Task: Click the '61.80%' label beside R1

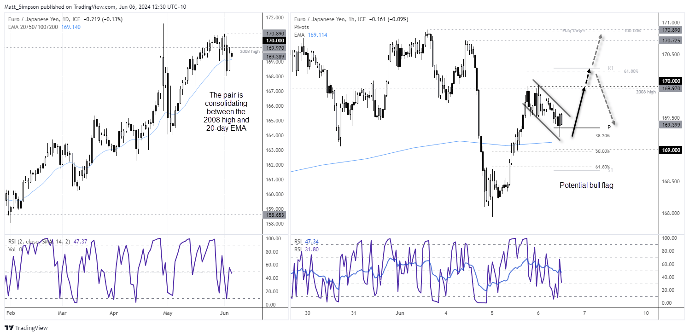Action: pos(632,71)
